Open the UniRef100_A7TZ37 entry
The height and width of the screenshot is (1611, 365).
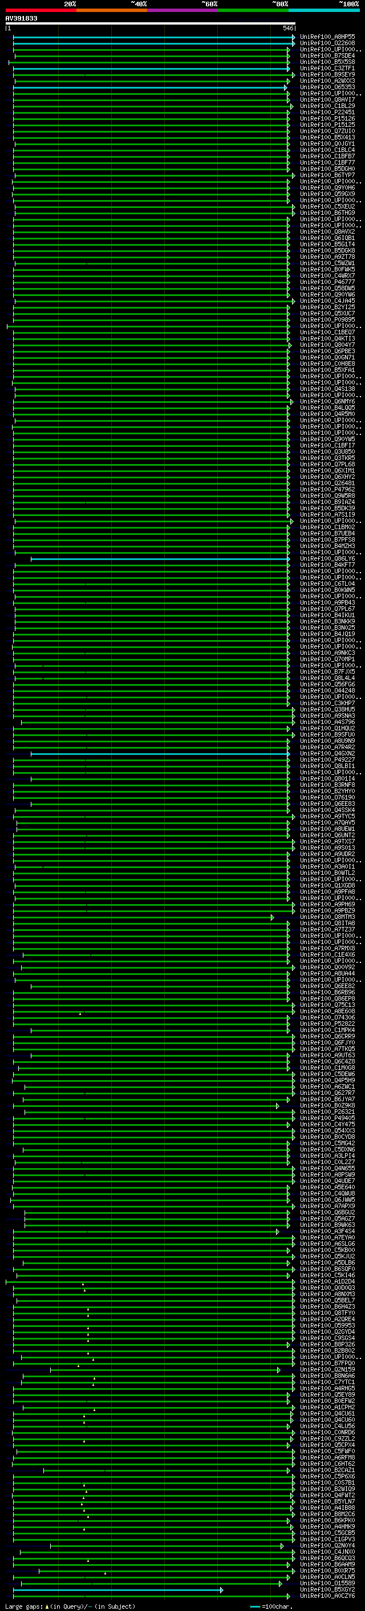[x=327, y=929]
